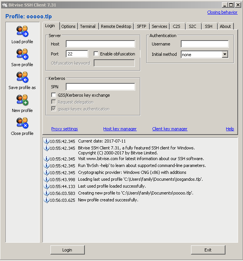The height and width of the screenshot is (261, 243).
Task: Click the Host input field
Action: click(100, 44)
